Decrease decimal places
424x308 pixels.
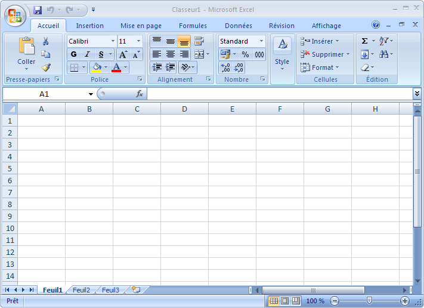(x=238, y=67)
